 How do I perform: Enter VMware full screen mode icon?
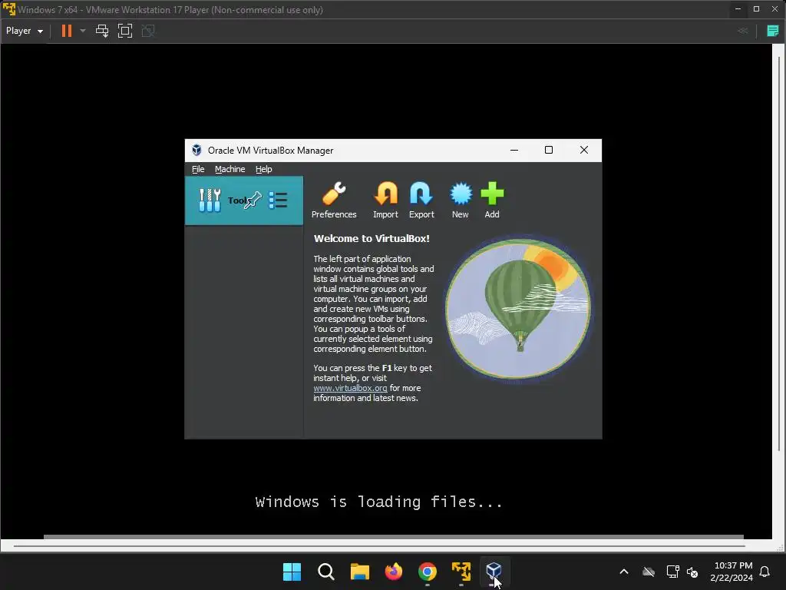[x=125, y=31]
